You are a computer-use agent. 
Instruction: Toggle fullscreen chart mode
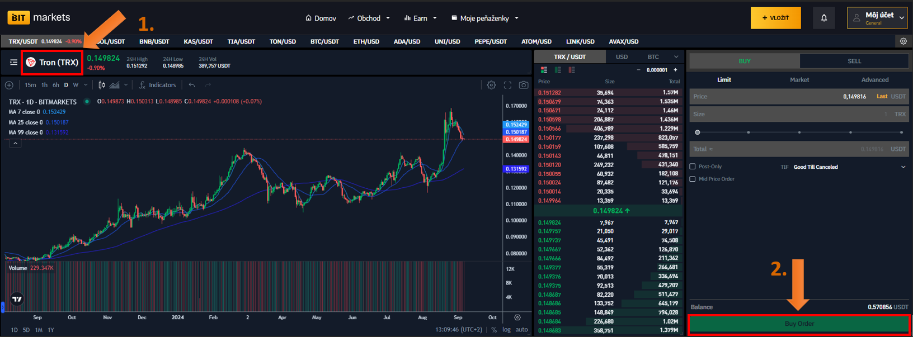[x=507, y=85]
